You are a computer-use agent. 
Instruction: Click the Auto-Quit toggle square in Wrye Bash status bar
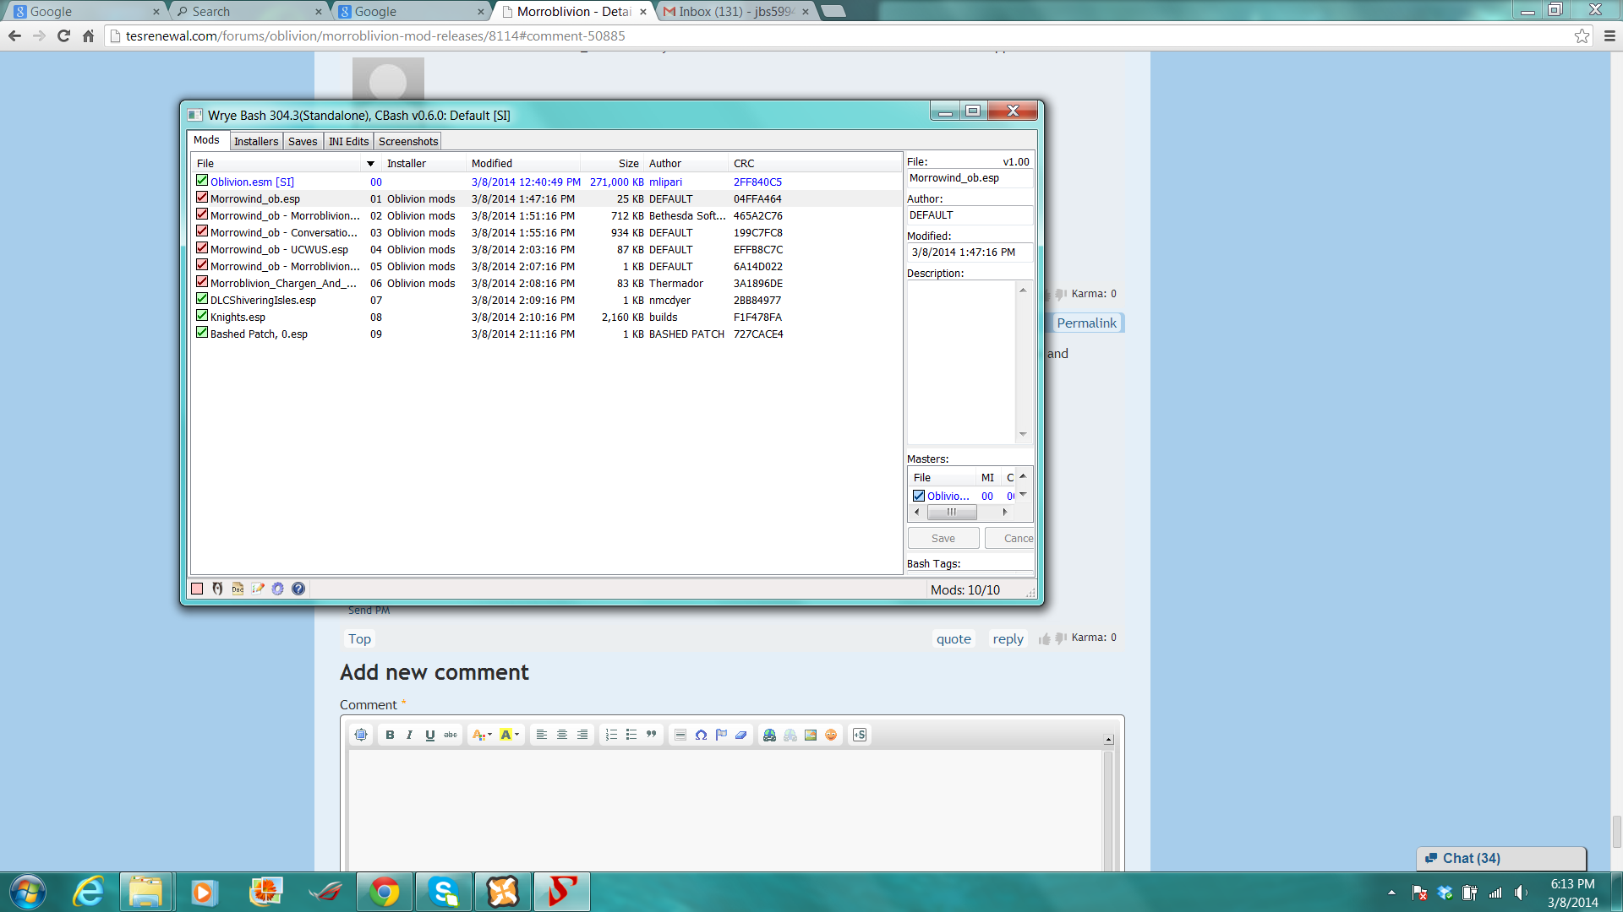point(197,589)
